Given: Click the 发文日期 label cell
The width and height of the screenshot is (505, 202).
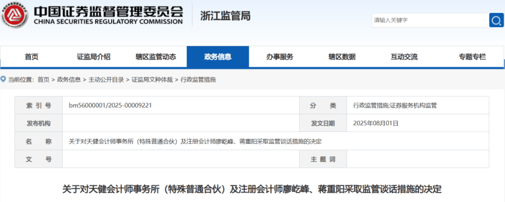Looking at the screenshot, I should coord(323,123).
